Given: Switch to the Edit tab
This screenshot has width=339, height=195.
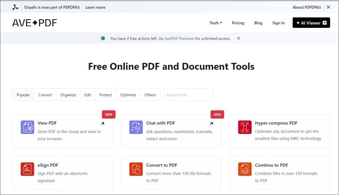Looking at the screenshot, I should click(88, 95).
